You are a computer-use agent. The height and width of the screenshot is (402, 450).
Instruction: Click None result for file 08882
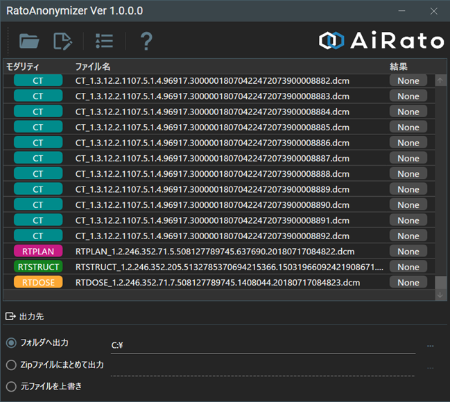tap(408, 80)
